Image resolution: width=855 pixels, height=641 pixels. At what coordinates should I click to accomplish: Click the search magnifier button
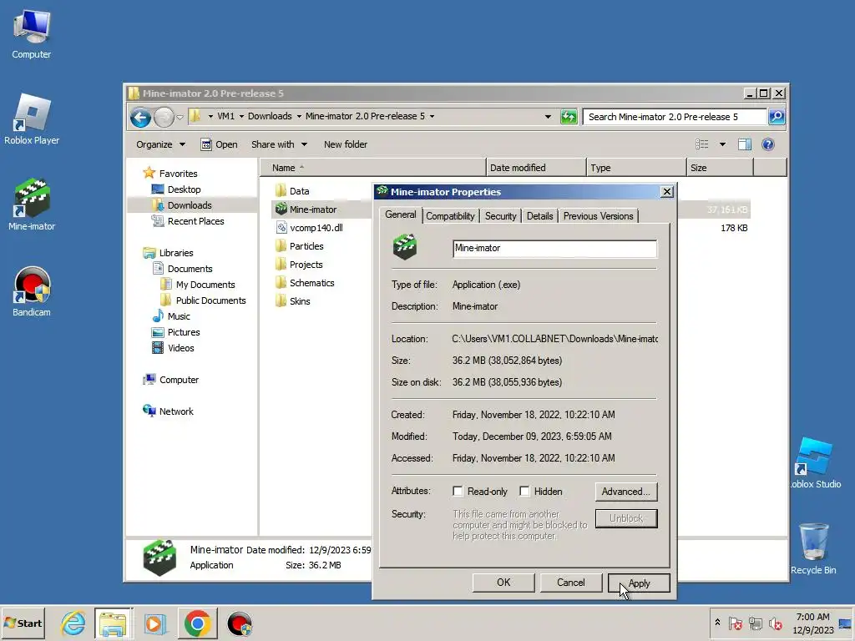tap(777, 117)
